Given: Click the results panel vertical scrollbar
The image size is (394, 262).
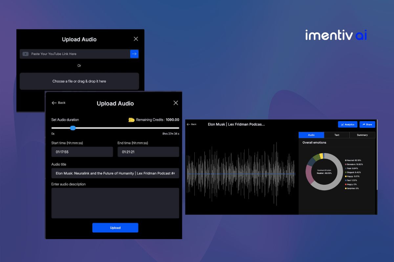Looking at the screenshot, I should pos(377,156).
